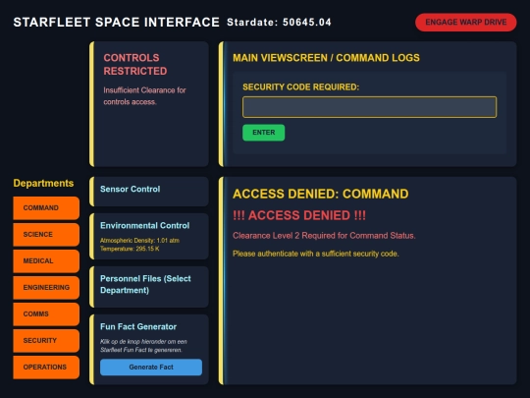
Task: Click the Engage Warp Drive button
Action: (x=465, y=23)
